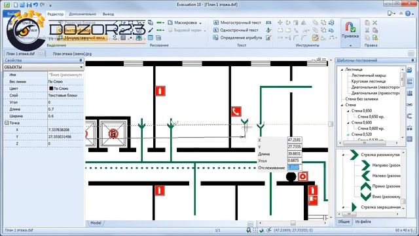Click the Undo arrow icon
Image resolution: width=419 pixels, height=236 pixels.
coord(35,5)
